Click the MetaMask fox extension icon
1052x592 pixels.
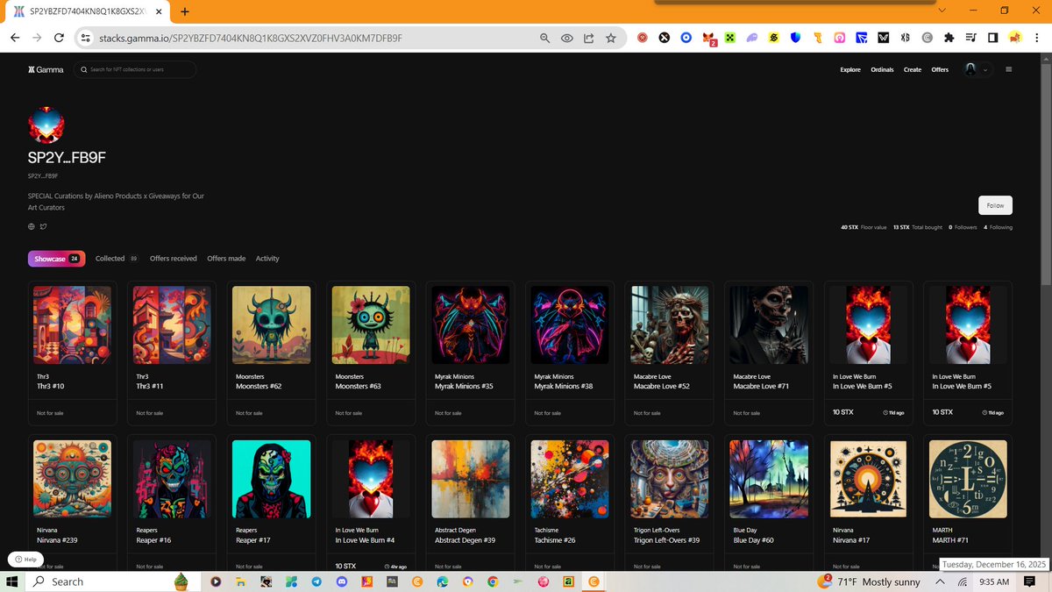click(x=708, y=38)
